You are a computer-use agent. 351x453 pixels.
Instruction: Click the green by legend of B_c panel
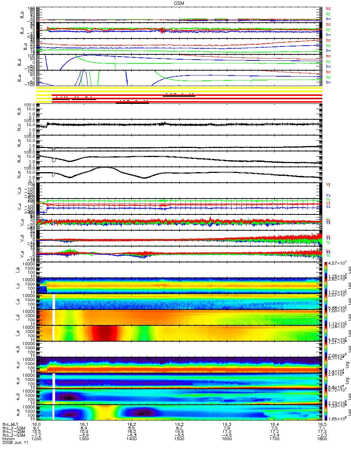coord(328,29)
